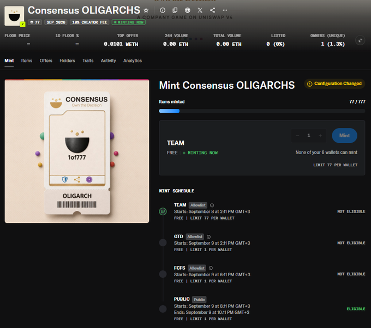Click the Consensus OLIGARCHS collection title
Viewport: 371px width, 328px height.
point(84,10)
